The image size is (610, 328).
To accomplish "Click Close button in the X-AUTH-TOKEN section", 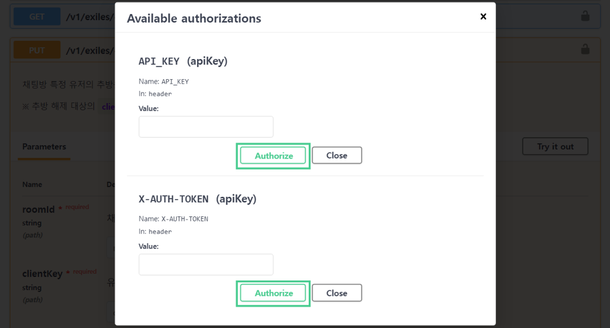I will (x=337, y=293).
